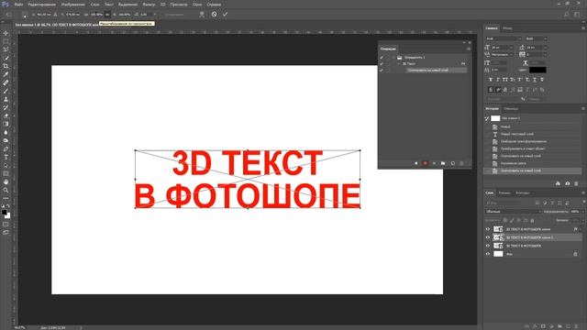Toggle checkmark for the action set row

(x=382, y=58)
